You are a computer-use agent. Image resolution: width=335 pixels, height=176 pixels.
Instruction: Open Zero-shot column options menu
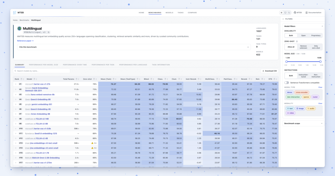click(x=96, y=79)
